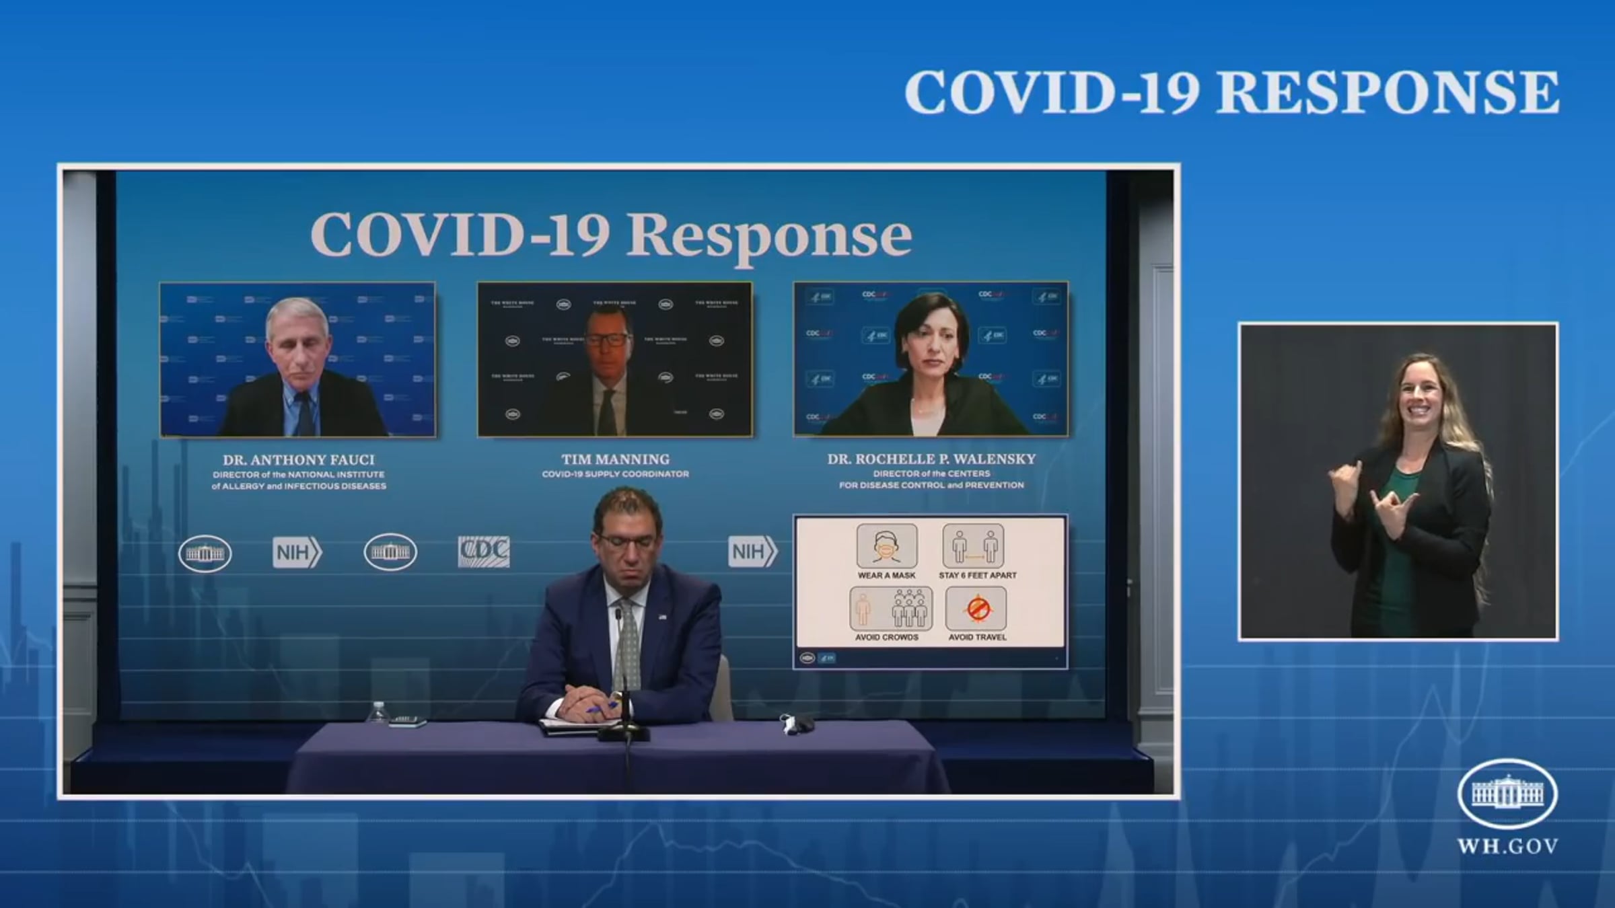Click the Tim Manning name caption
Viewport: 1615px width, 908px height.
pos(615,459)
